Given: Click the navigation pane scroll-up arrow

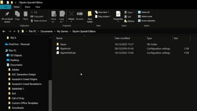Looking at the screenshot, I should 50,37.
